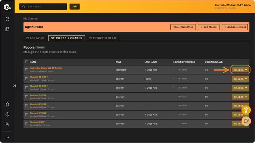Open the My Classes breadcrumb
The height and width of the screenshot is (143, 255).
coord(30,19)
